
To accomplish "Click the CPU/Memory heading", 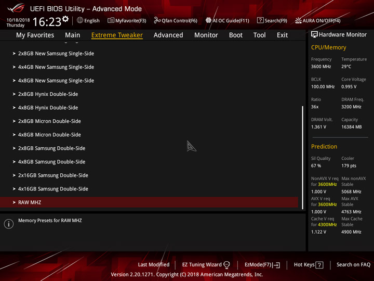I will click(x=328, y=47).
